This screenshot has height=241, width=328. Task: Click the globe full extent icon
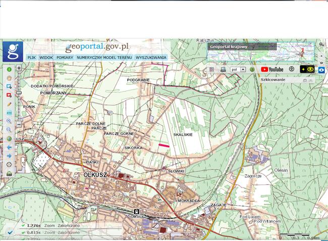click(x=9, y=138)
